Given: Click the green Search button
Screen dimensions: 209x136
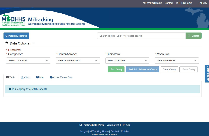Looking at the screenshot, I should tap(193, 36).
